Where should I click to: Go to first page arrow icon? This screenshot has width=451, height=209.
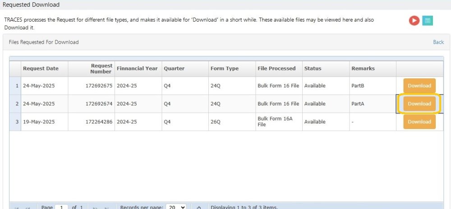point(17,208)
